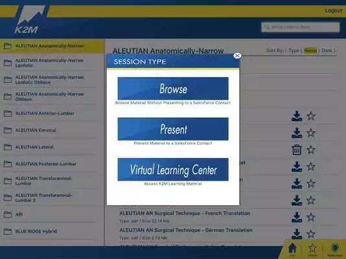
Task: Start a Present session
Action: 173,129
